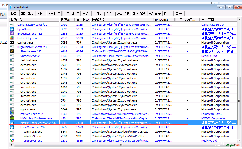This screenshot has height=149, width=242.
Task: Click the sppsvc.exe process icon
Action: pos(12,109)
